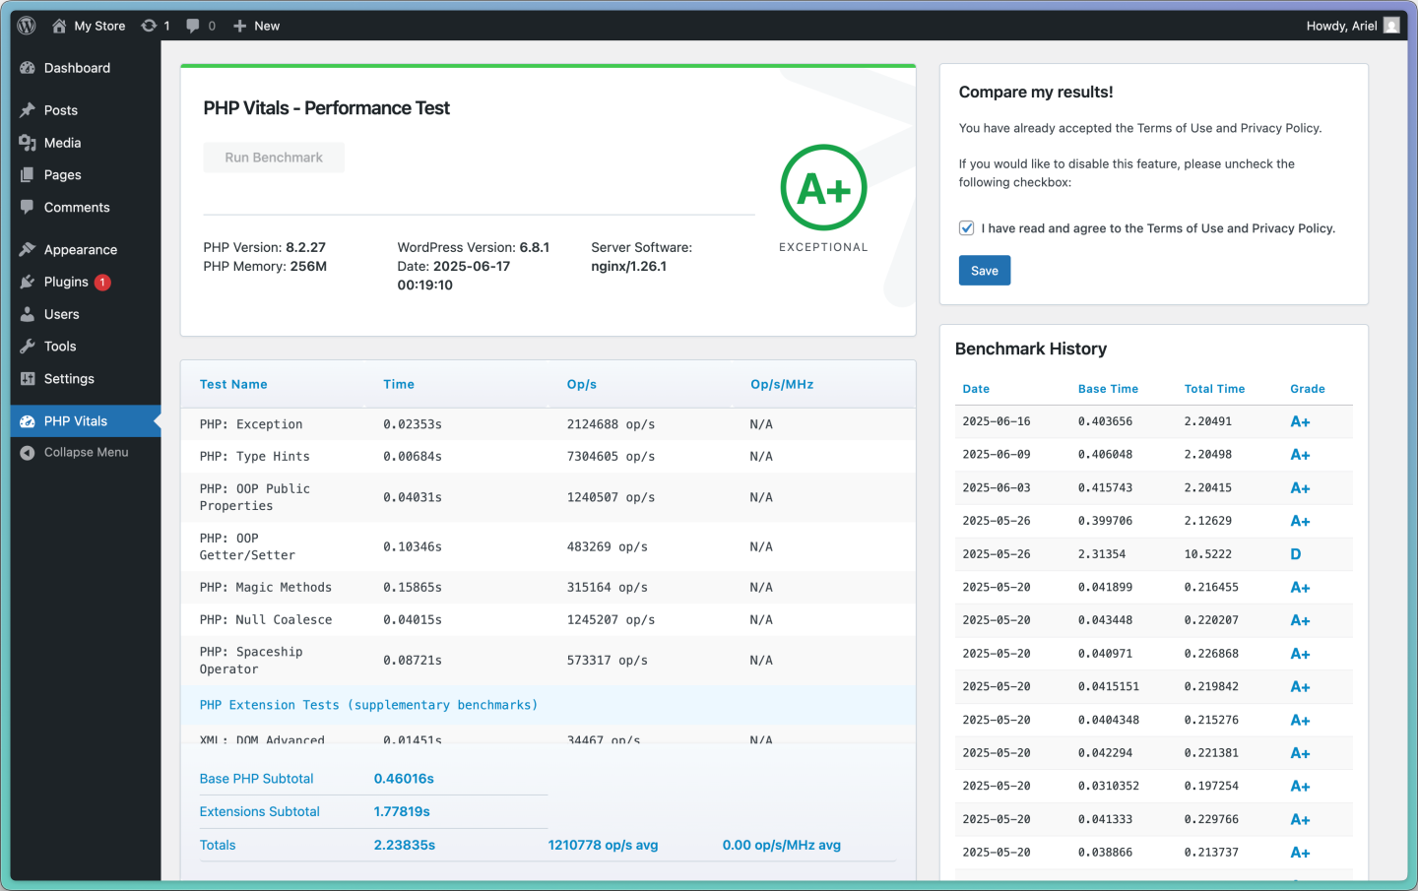The width and height of the screenshot is (1418, 891).
Task: Click the Save button
Action: (x=984, y=271)
